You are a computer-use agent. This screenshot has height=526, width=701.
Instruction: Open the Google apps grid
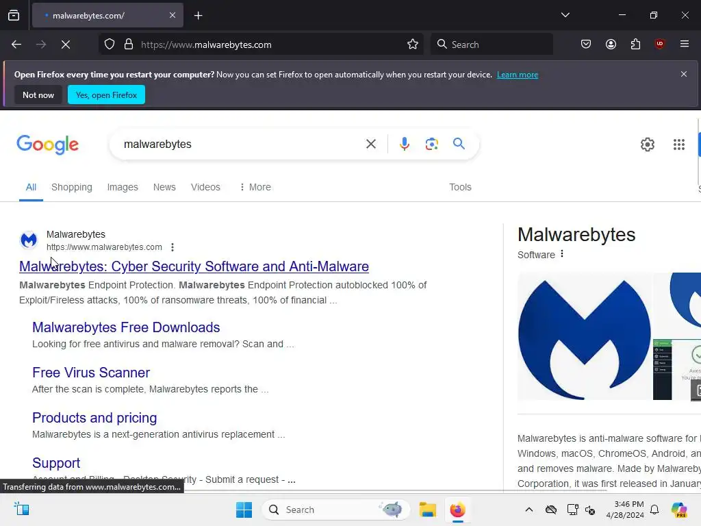pyautogui.click(x=678, y=145)
